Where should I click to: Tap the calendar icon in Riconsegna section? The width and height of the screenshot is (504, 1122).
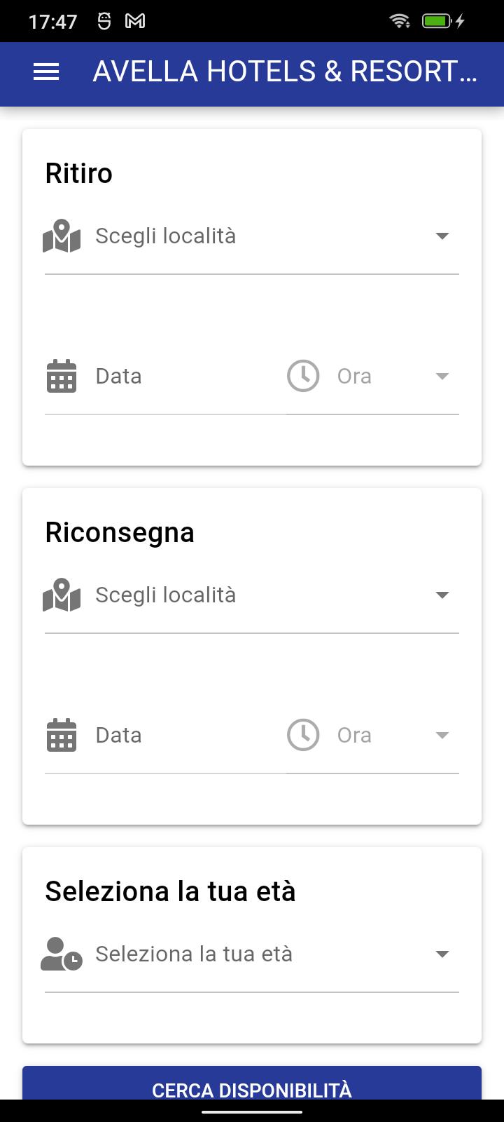pyautogui.click(x=62, y=736)
